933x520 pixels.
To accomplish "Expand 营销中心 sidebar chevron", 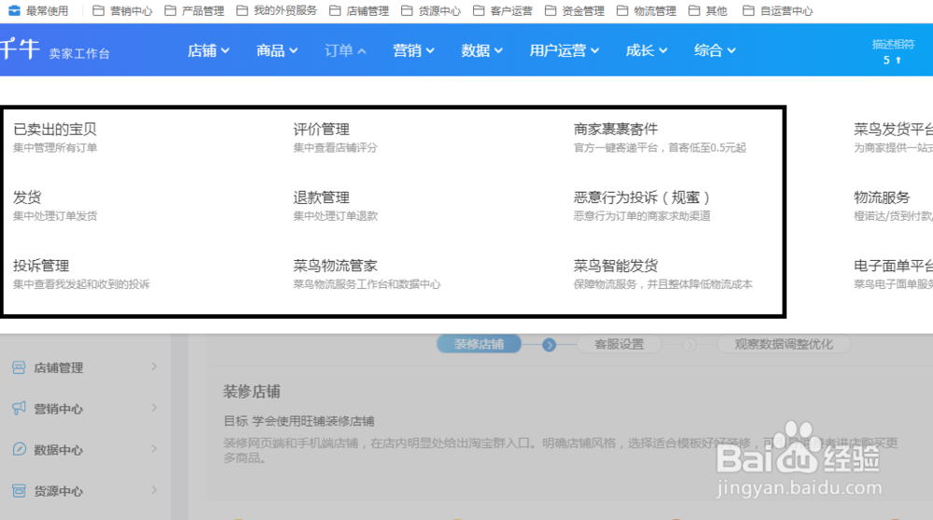I will tap(154, 407).
